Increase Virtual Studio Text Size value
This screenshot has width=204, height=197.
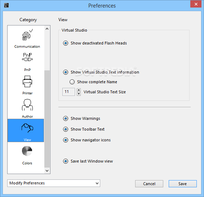click(79, 90)
